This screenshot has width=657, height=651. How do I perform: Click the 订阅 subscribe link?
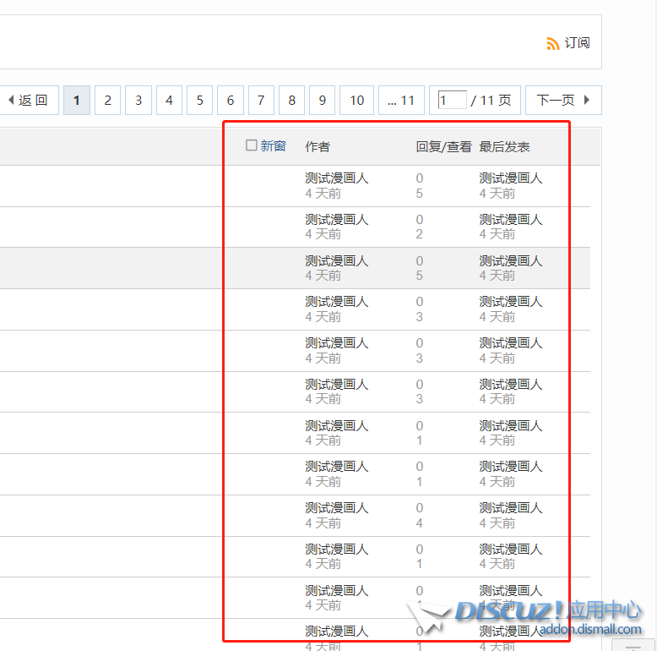click(x=577, y=43)
